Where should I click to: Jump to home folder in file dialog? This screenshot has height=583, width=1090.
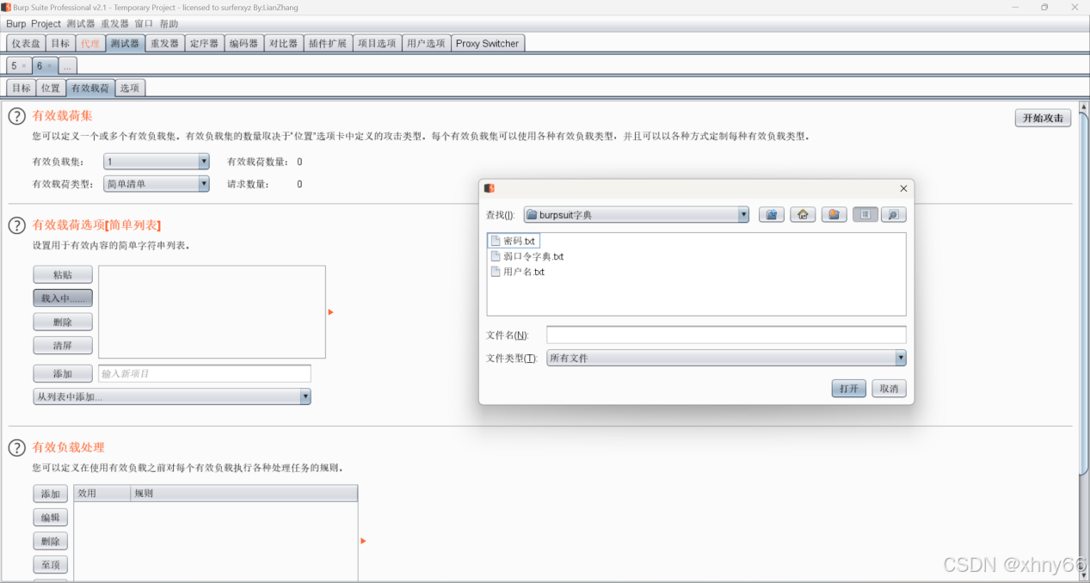point(803,215)
